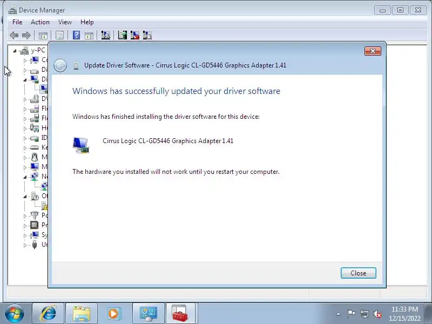Select the mouse-shaped Mice category icon
432x324 pixels.
pyautogui.click(x=35, y=157)
